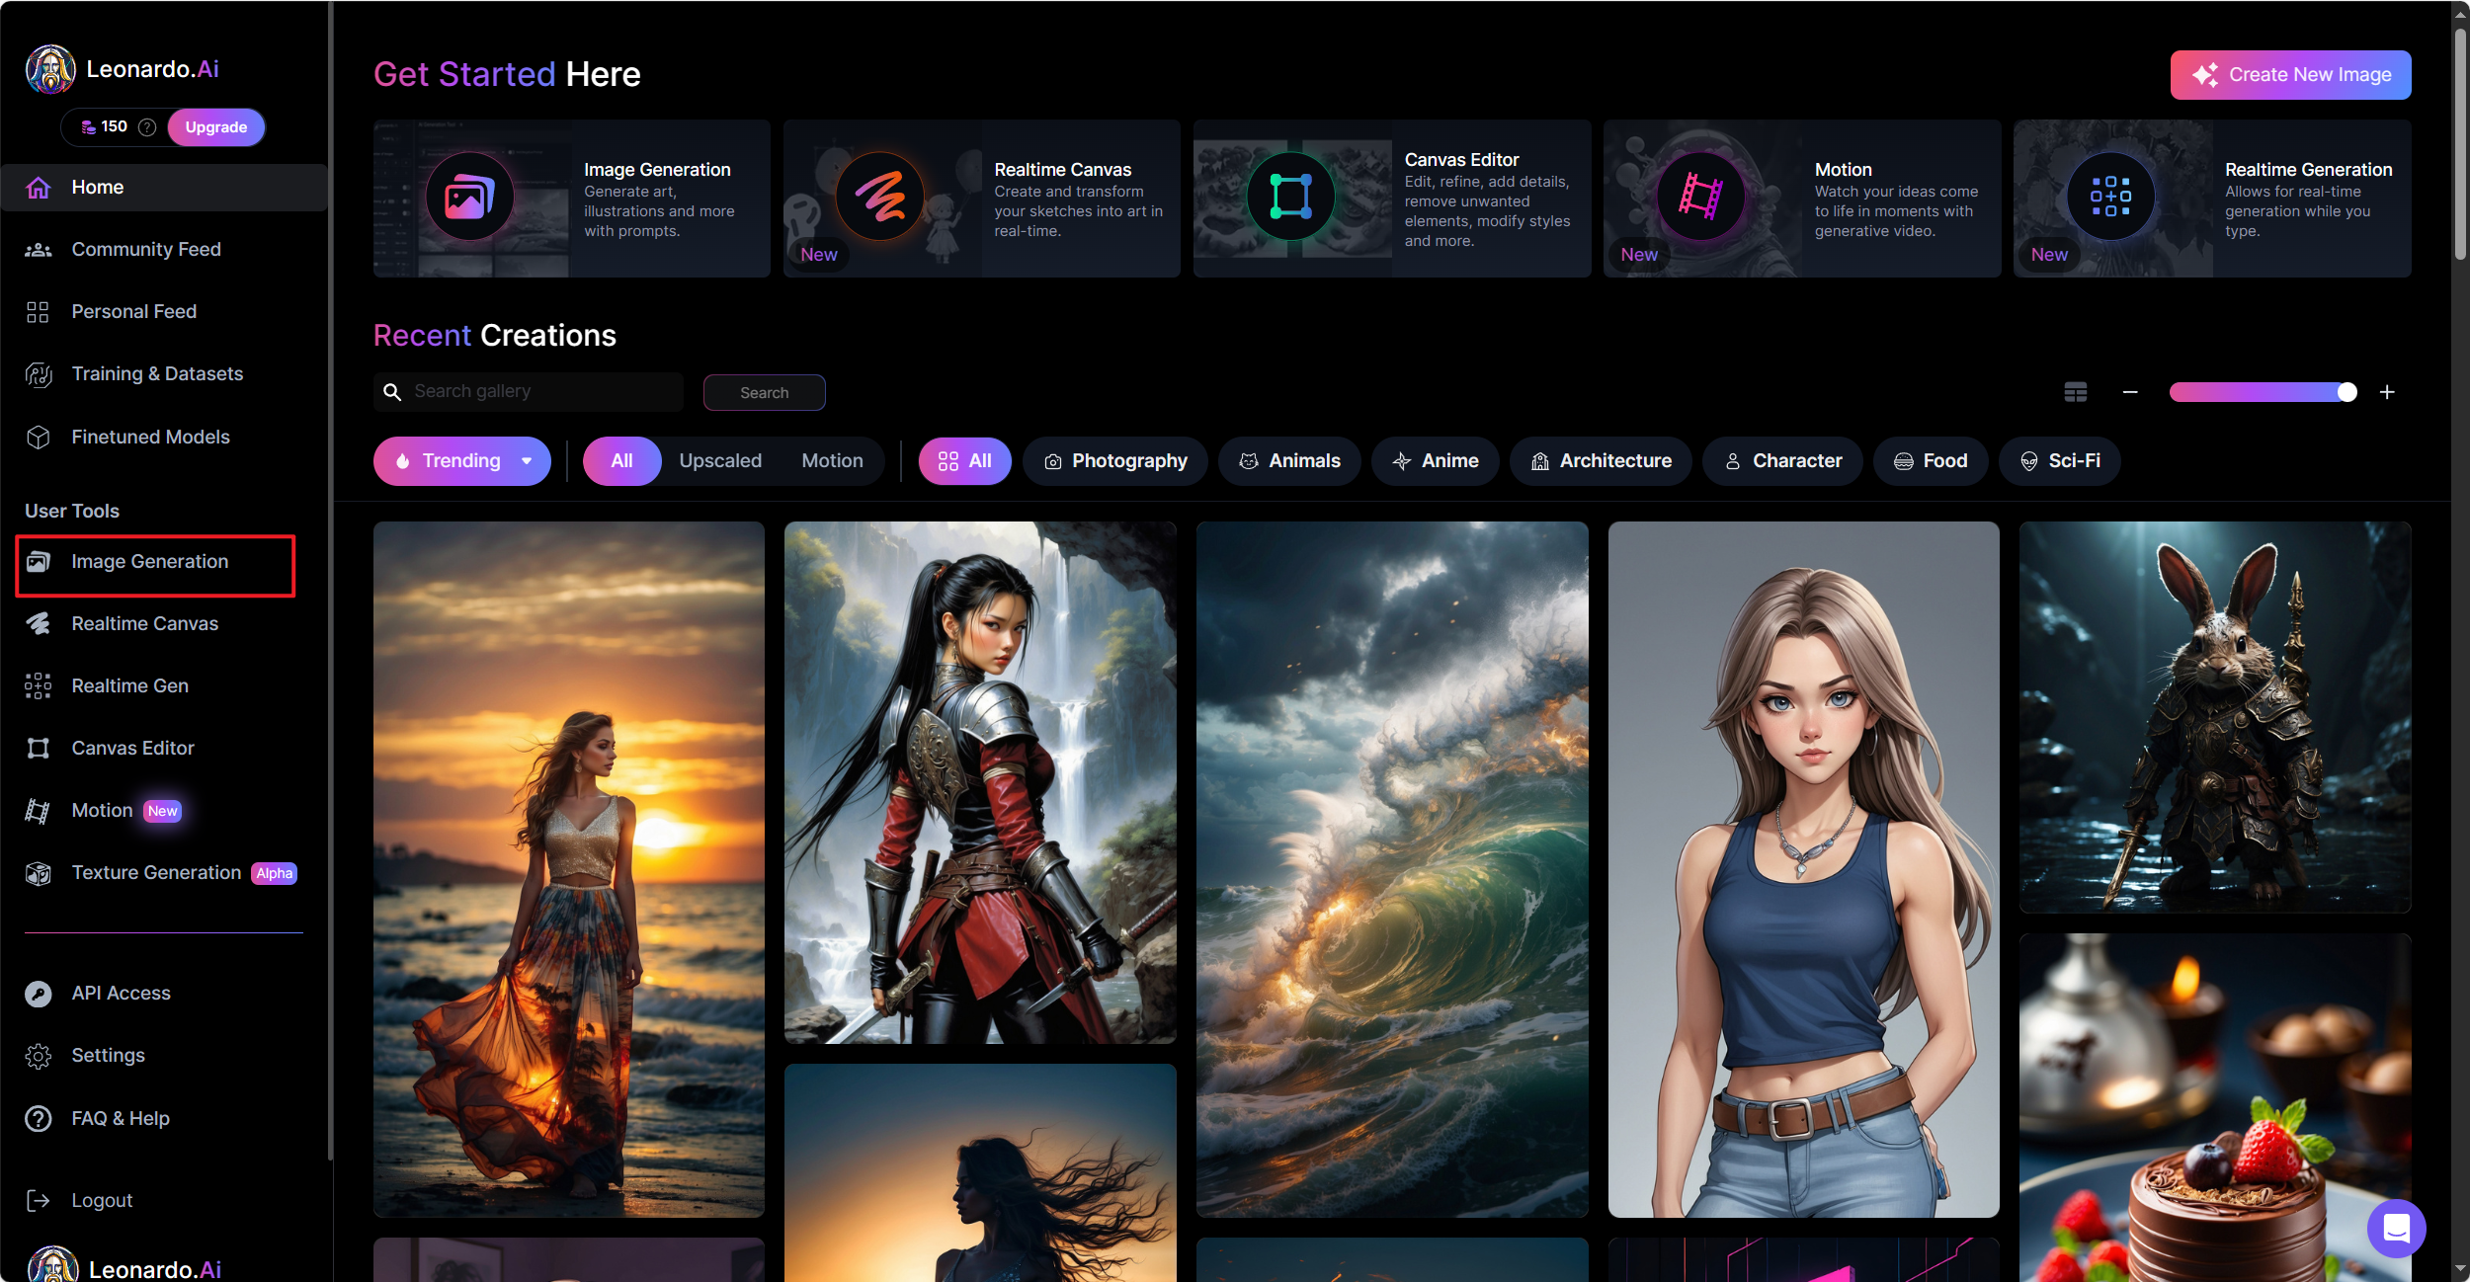Screen dimensions: 2470x1282
Task: Open FAQ & Help question icon
Action: click(x=39, y=1118)
